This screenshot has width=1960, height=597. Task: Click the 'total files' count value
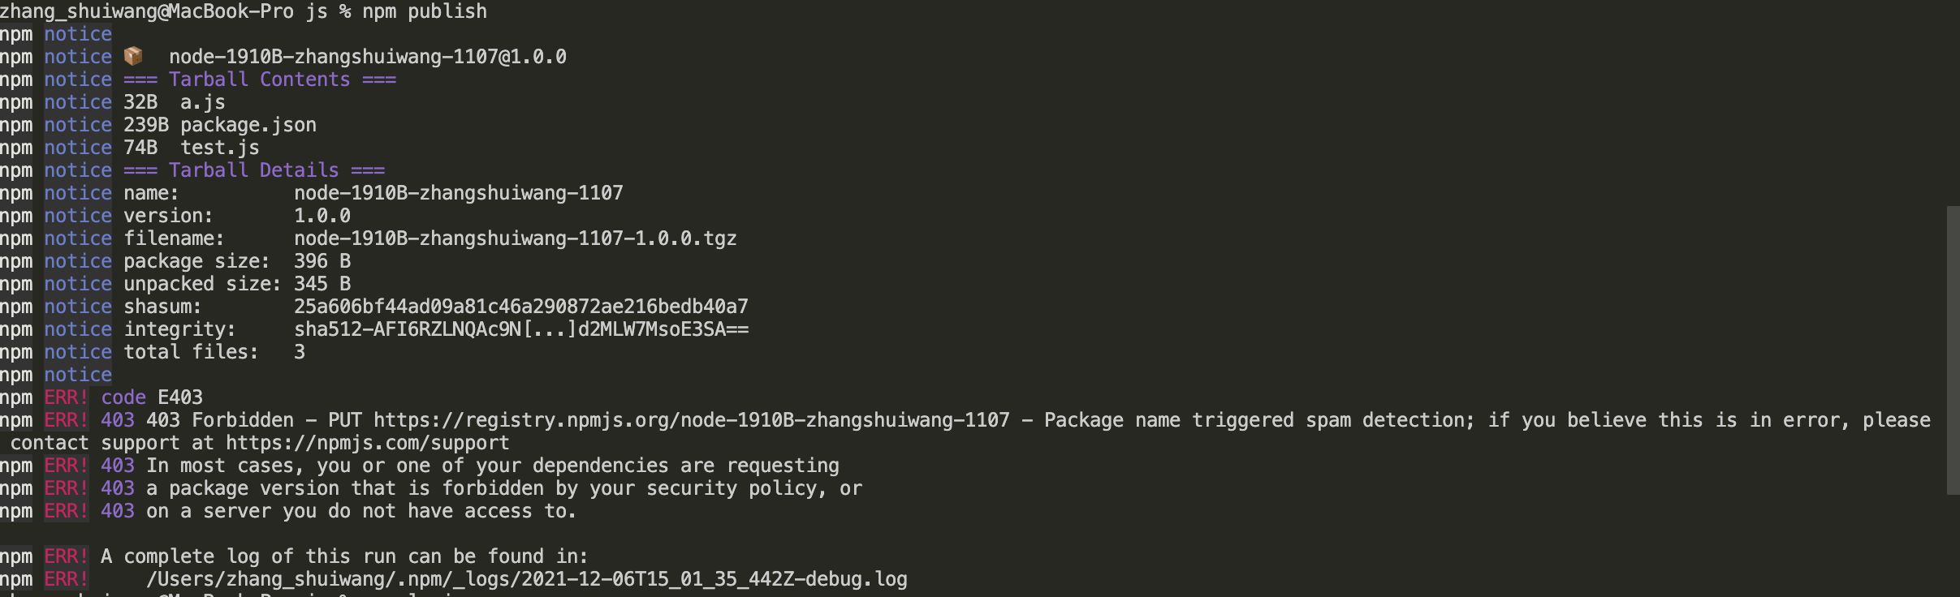(x=300, y=352)
